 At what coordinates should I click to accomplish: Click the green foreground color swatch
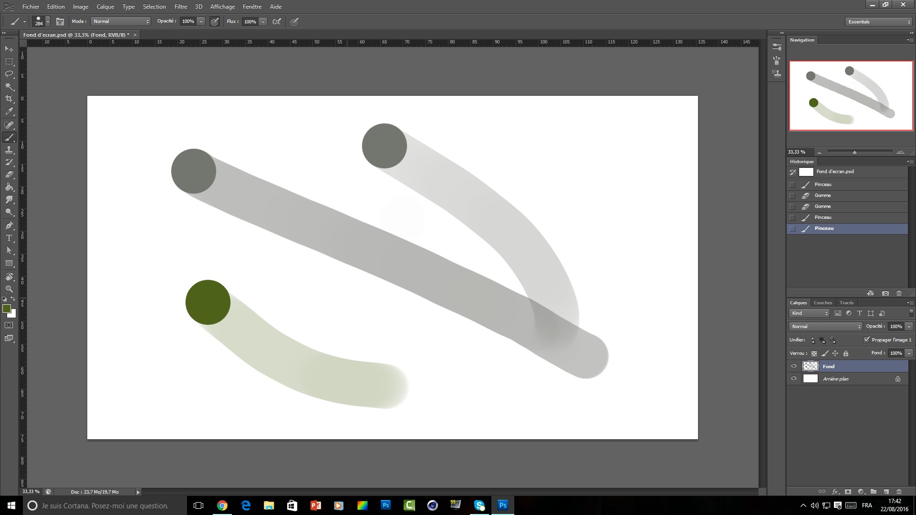7,309
